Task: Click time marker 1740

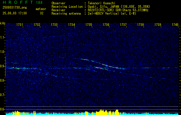Action: tap(175, 24)
